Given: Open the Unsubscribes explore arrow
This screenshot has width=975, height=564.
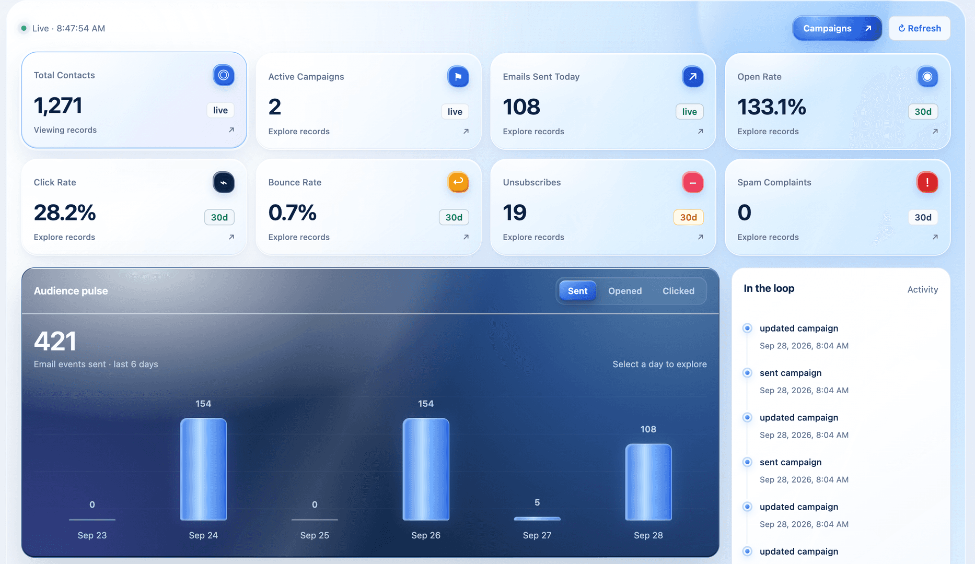Looking at the screenshot, I should click(x=700, y=237).
